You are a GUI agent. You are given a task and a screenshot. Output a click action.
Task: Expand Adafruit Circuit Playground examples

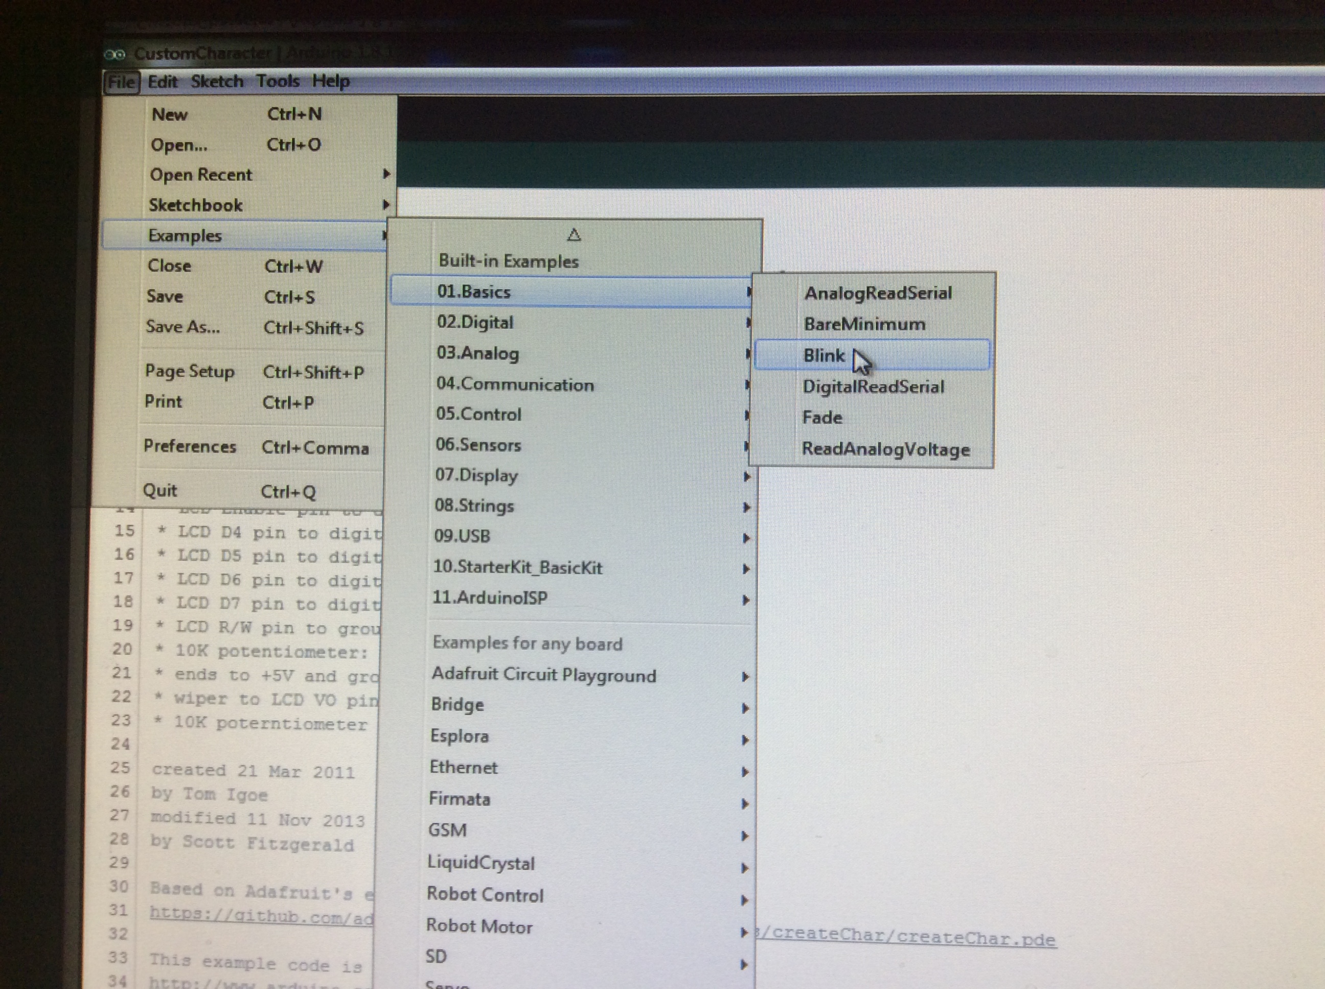point(569,675)
